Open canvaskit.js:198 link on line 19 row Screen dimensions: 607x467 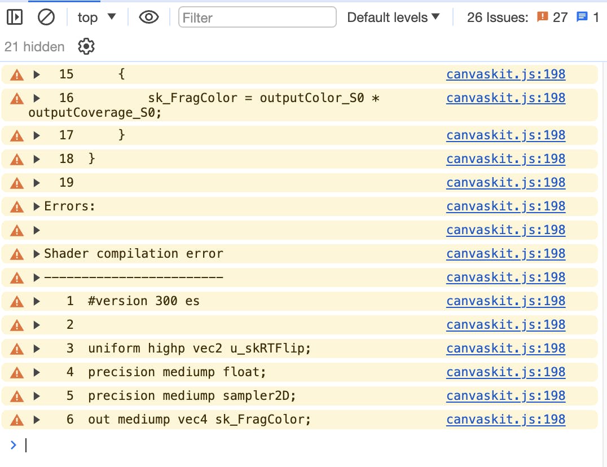click(x=505, y=182)
